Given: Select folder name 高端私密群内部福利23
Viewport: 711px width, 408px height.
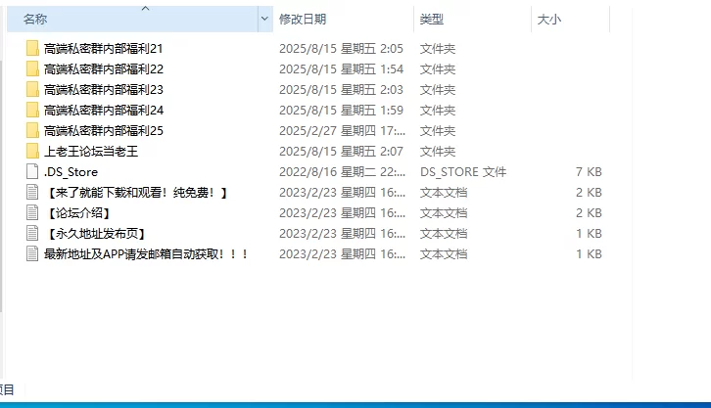Looking at the screenshot, I should 104,90.
